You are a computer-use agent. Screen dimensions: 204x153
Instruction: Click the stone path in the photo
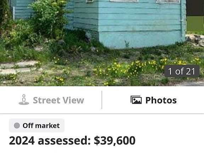click(18, 68)
